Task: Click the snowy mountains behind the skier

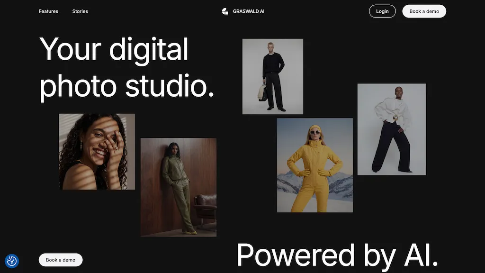Action: point(341,185)
